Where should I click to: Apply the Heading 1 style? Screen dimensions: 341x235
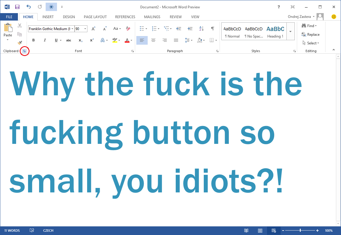pos(275,32)
